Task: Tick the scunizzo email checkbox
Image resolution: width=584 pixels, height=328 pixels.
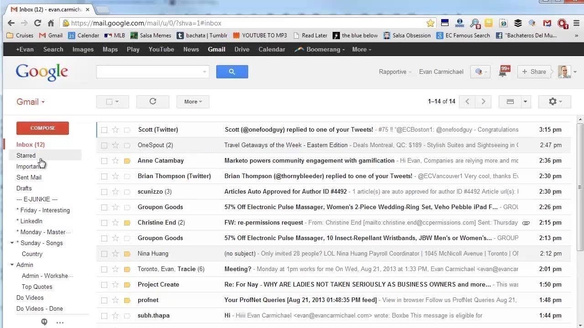Action: 104,192
